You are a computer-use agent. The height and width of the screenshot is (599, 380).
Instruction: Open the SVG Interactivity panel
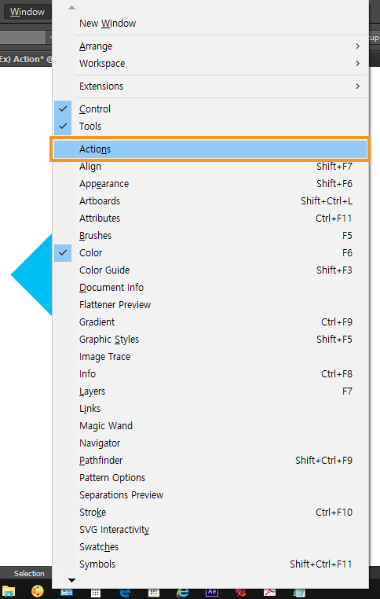click(x=210, y=530)
